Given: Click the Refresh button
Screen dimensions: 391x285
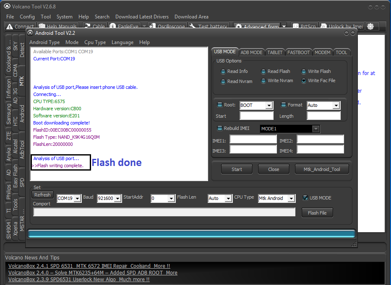Looking at the screenshot, I should point(42,195).
